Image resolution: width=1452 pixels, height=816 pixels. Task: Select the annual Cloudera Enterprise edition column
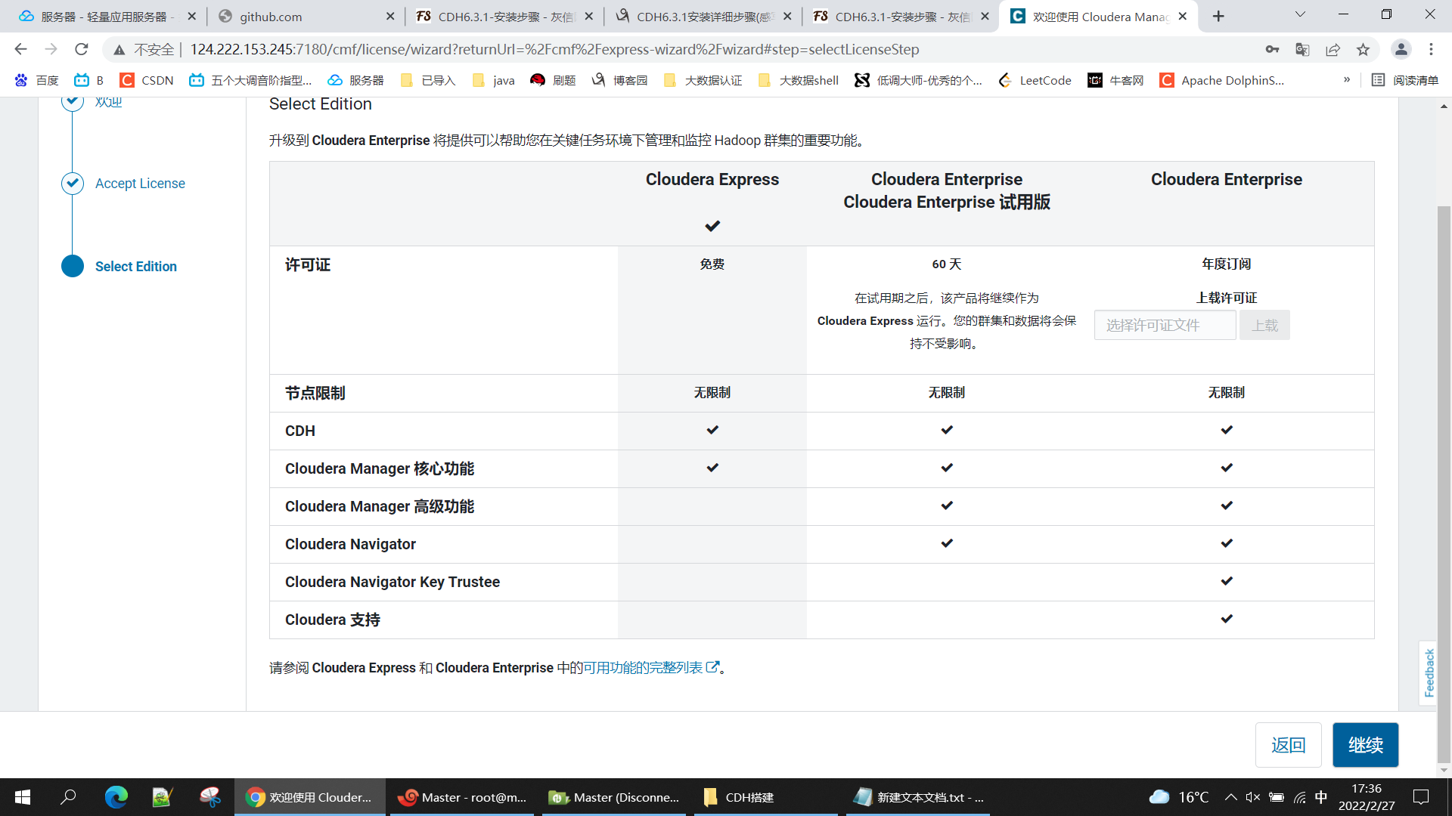1226,180
